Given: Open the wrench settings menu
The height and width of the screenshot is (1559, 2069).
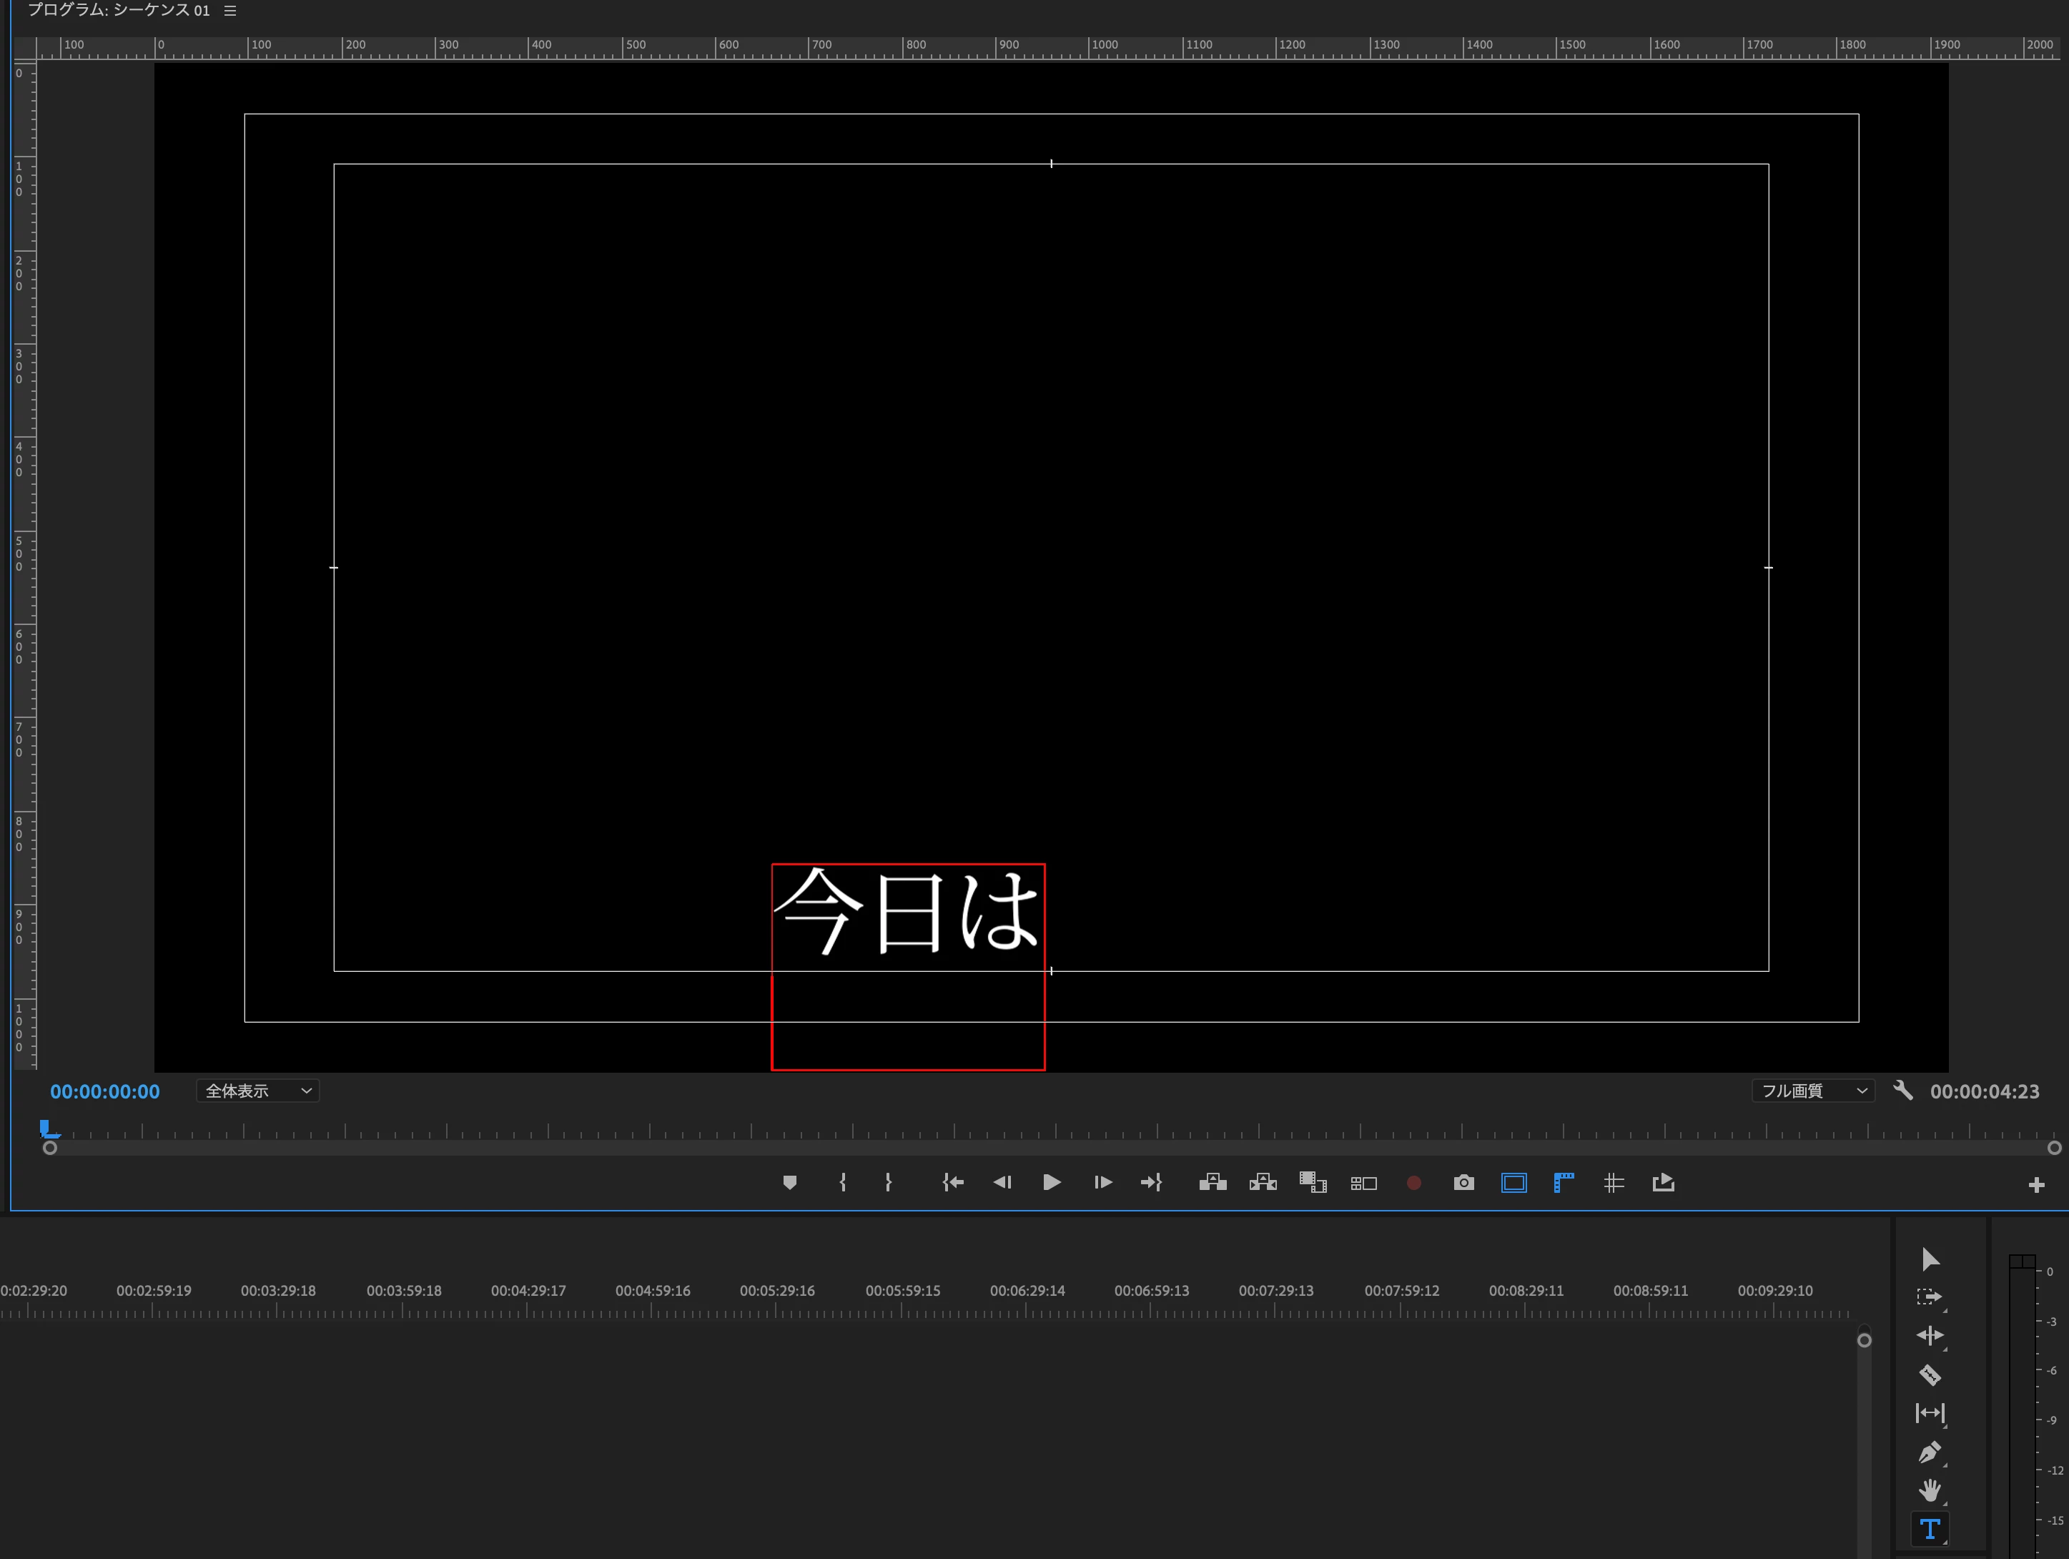Looking at the screenshot, I should [1902, 1090].
